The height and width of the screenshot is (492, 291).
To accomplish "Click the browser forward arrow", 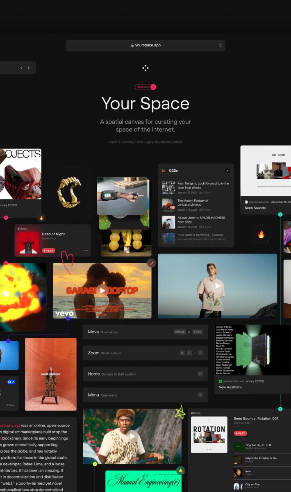I will [x=29, y=68].
